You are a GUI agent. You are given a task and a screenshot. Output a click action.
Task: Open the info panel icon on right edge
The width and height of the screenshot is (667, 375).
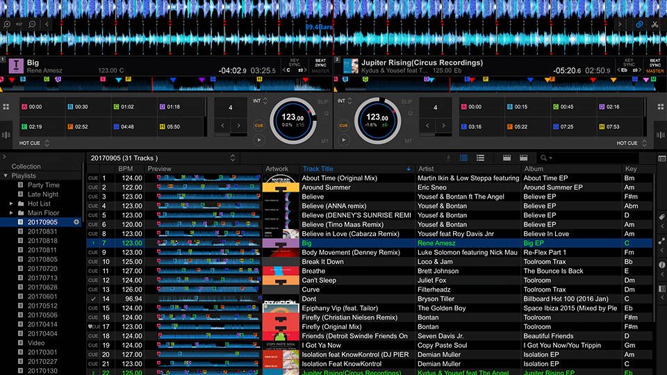pos(662,265)
